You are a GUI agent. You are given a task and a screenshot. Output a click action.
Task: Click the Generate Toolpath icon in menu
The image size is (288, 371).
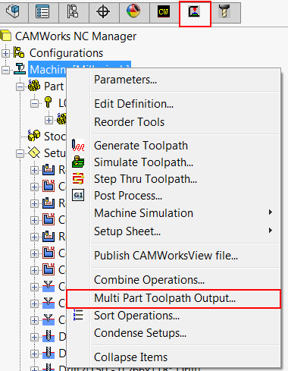(x=78, y=146)
